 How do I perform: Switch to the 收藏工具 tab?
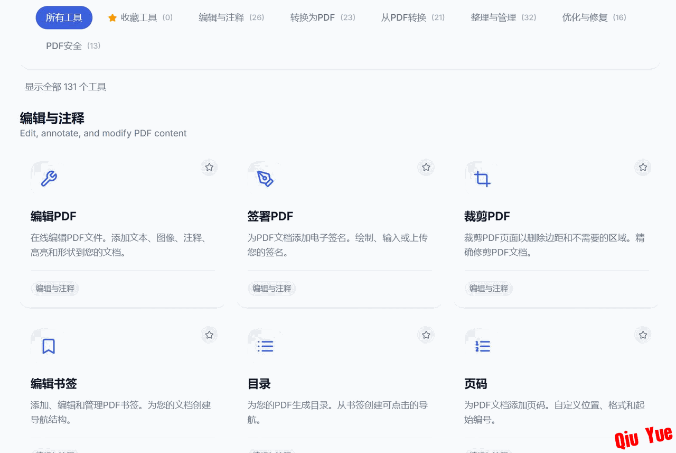(140, 17)
